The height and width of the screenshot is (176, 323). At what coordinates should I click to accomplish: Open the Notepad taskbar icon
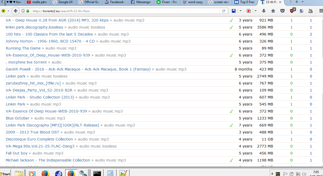(123, 173)
